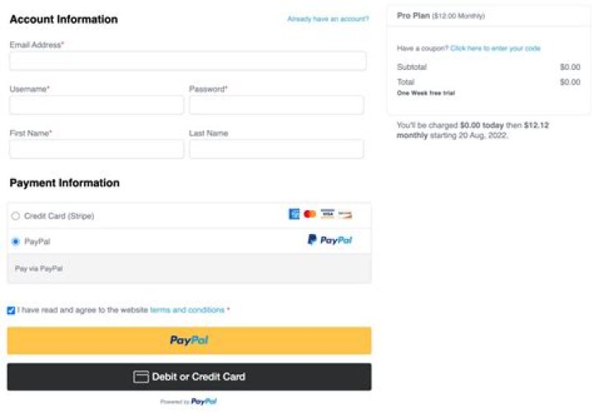Open the terms and conditions link

coord(187,310)
